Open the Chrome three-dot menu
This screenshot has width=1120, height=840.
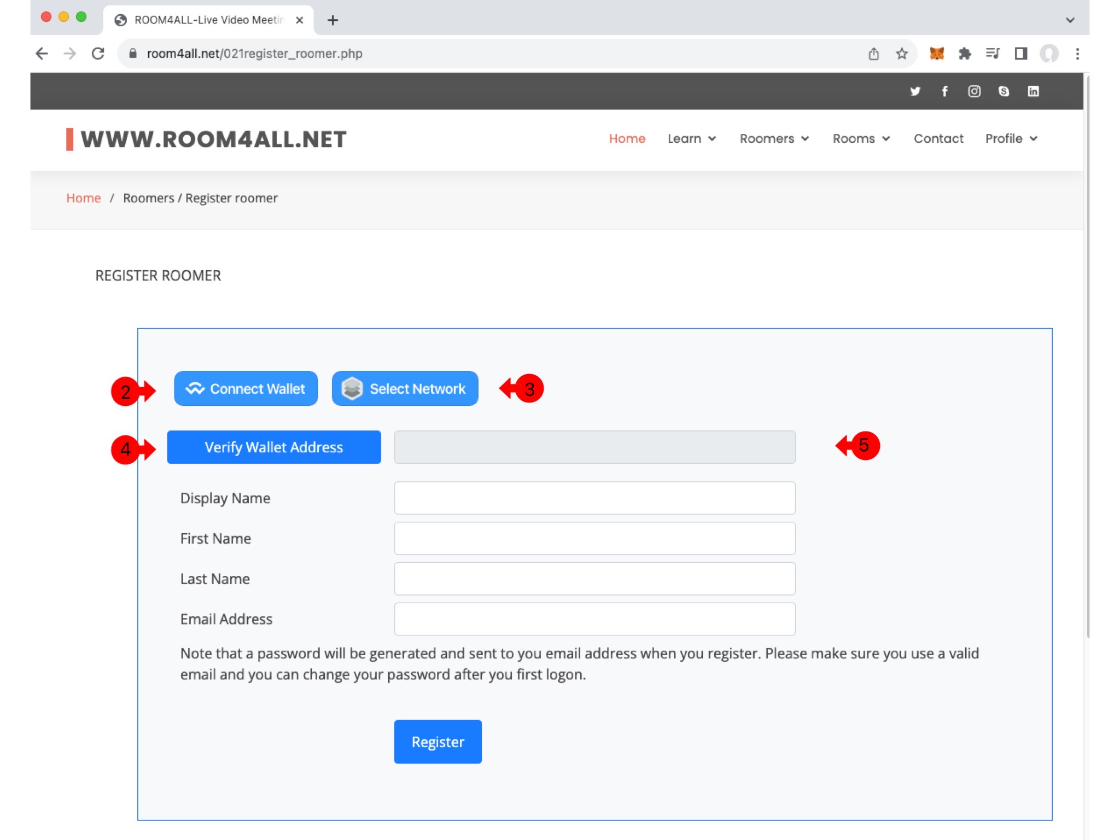coord(1077,53)
